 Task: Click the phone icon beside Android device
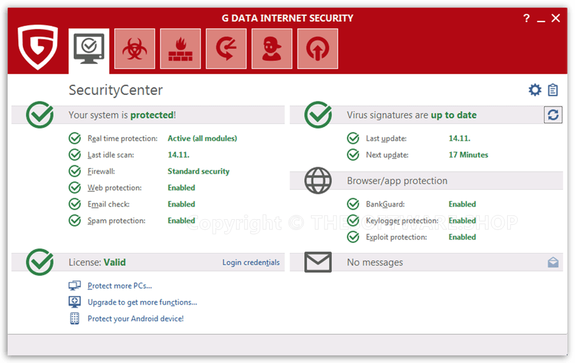[x=74, y=319]
